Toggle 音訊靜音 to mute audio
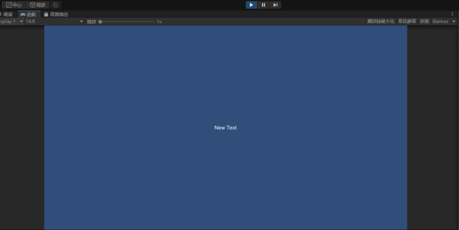This screenshot has width=459, height=230. click(407, 22)
